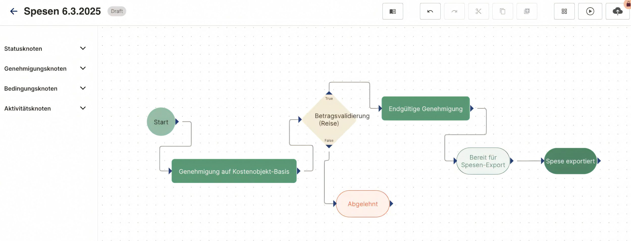Screen dimensions: 631x241
Task: Click the undo arrow in toolbar
Action: (x=430, y=11)
